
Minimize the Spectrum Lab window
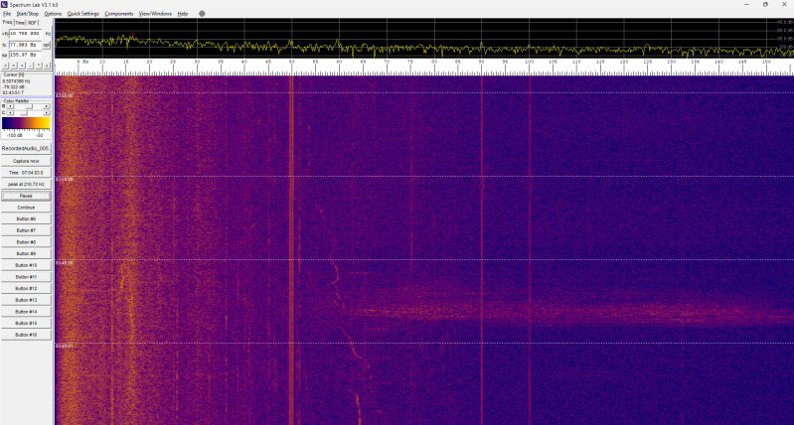click(747, 5)
